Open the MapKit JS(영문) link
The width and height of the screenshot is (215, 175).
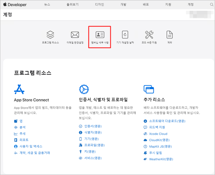pos(161,146)
